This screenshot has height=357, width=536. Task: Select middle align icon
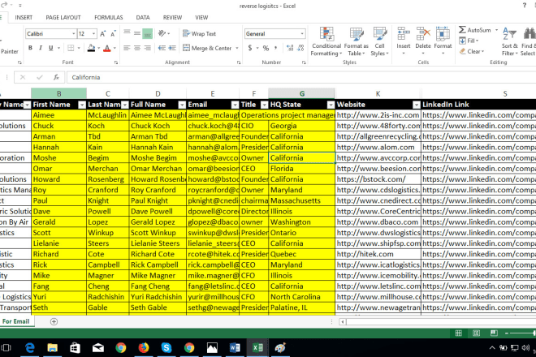[137, 33]
